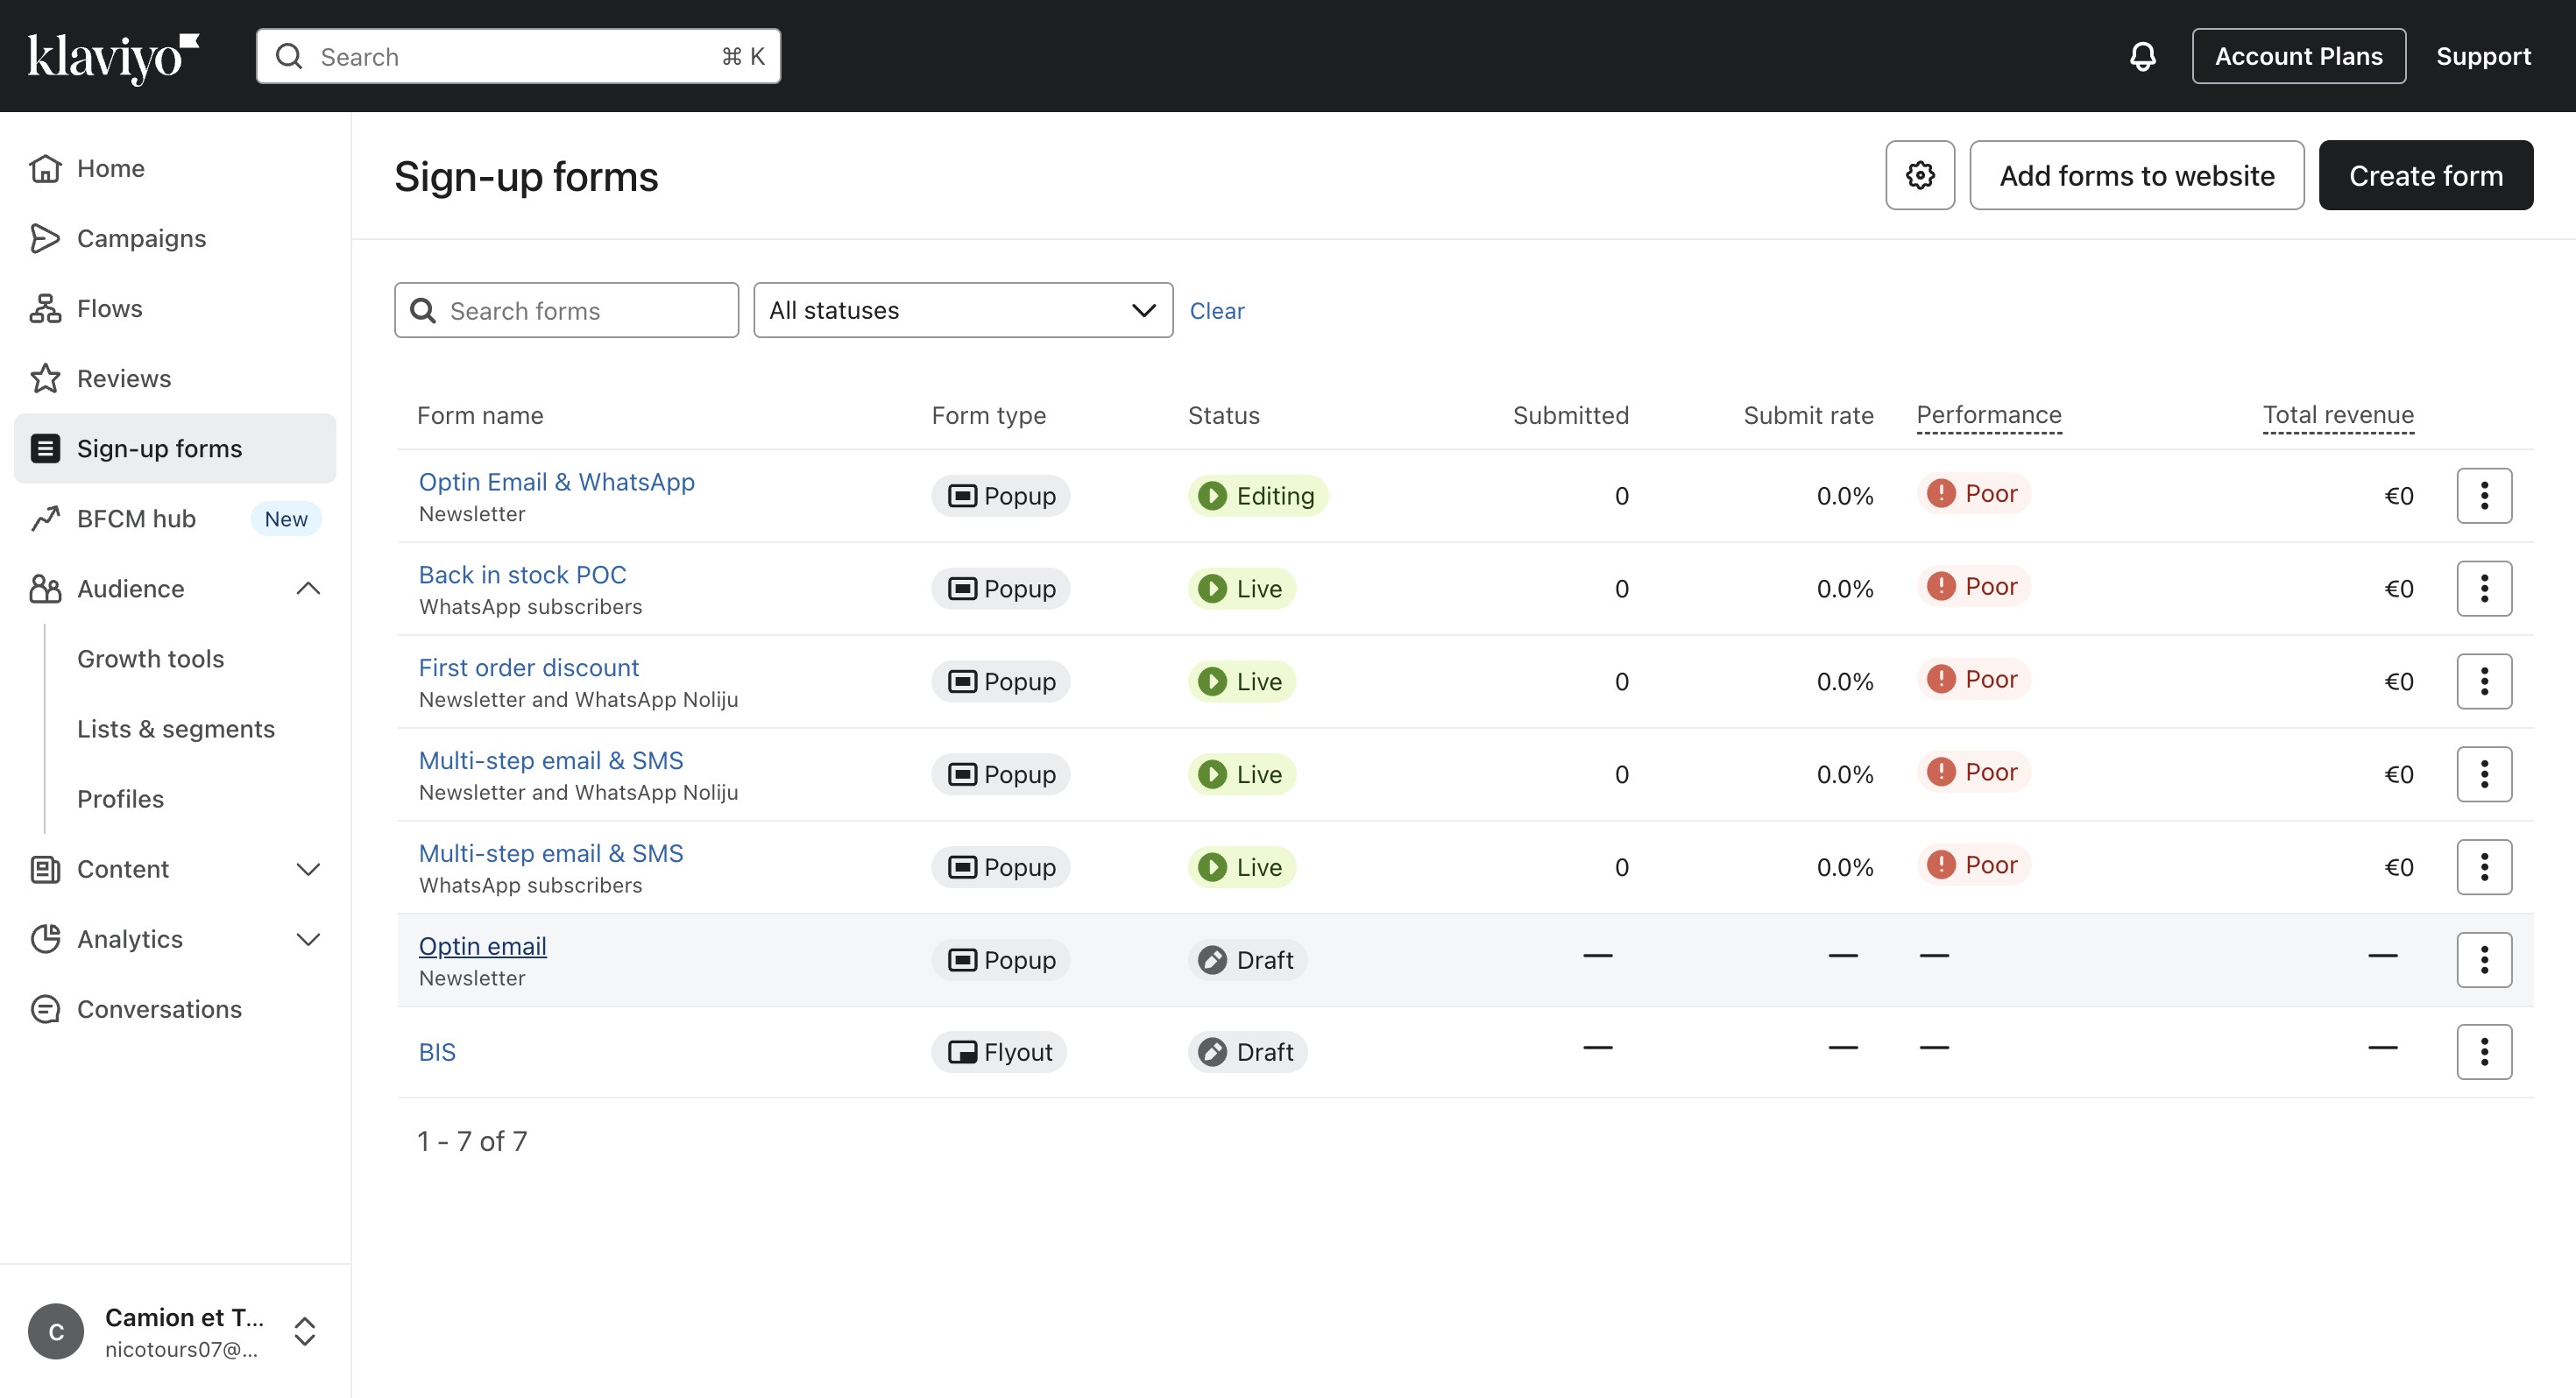Open three-dot menu for Optin email draft
This screenshot has width=2576, height=1398.
pyautogui.click(x=2483, y=959)
